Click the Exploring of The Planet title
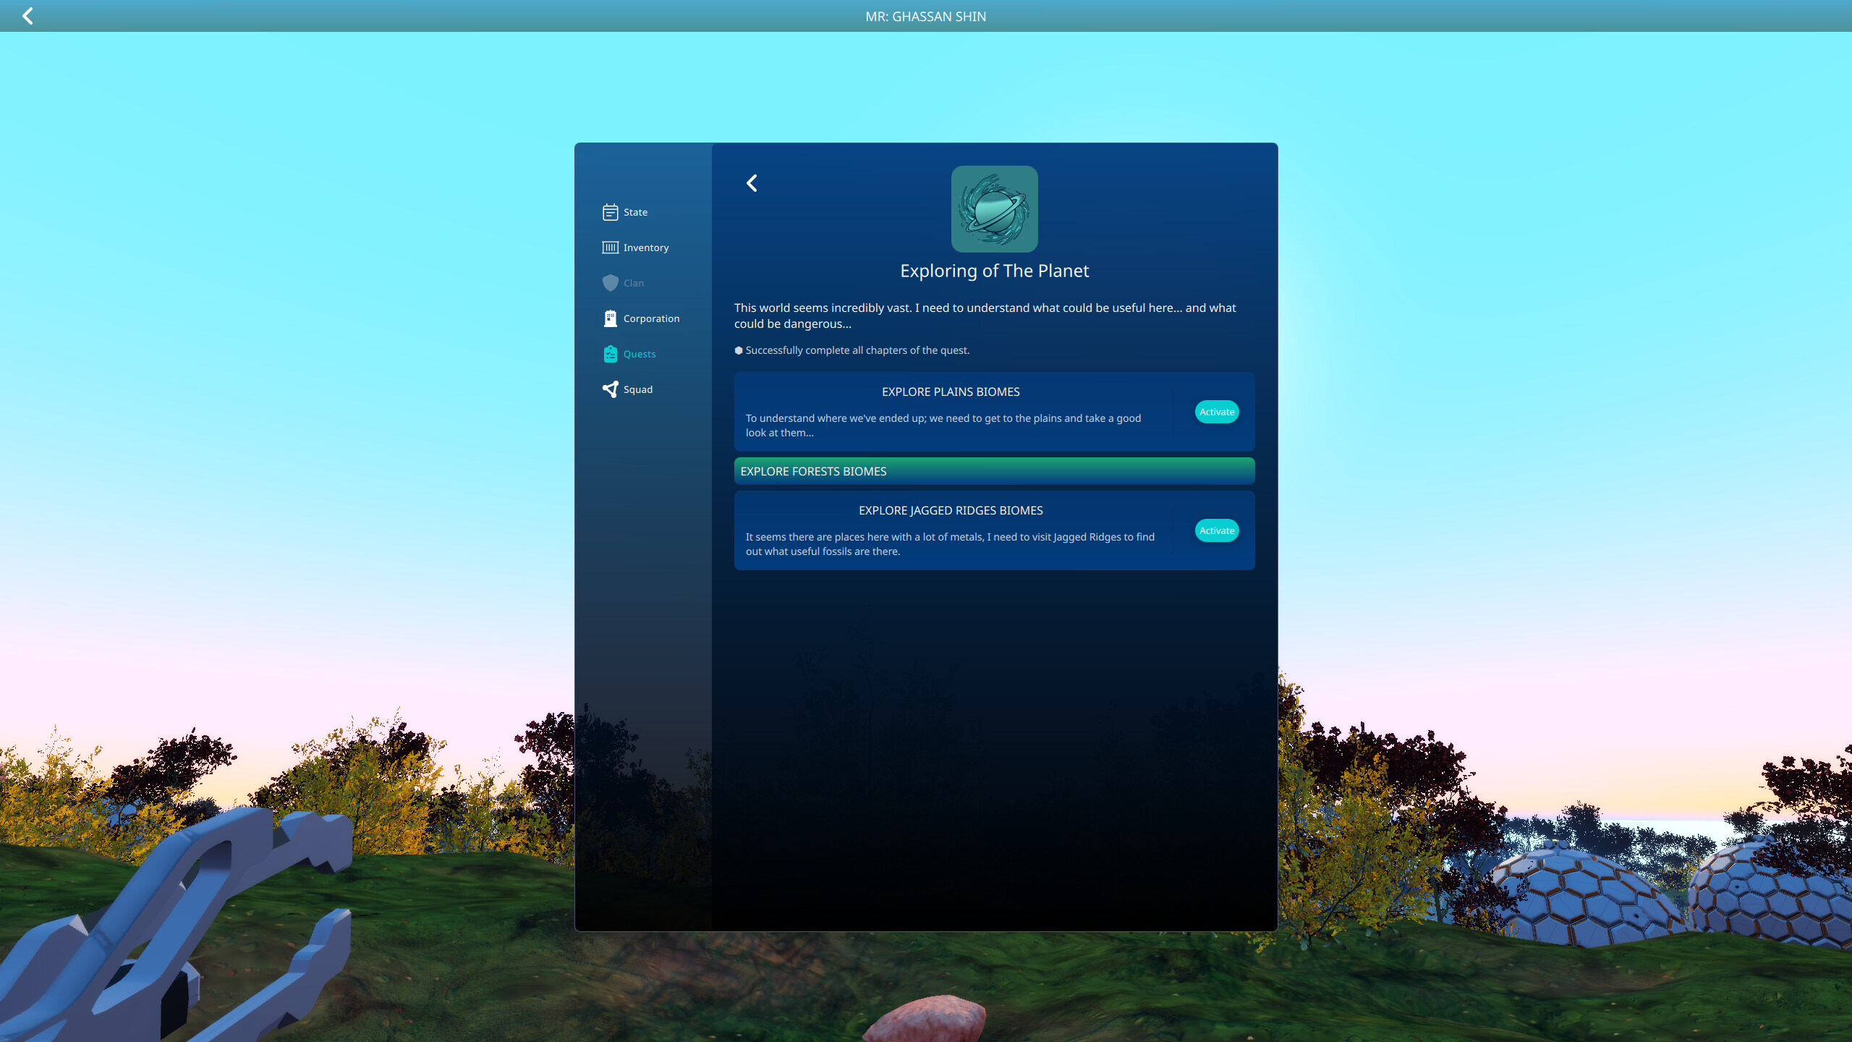The width and height of the screenshot is (1852, 1042). 994,271
